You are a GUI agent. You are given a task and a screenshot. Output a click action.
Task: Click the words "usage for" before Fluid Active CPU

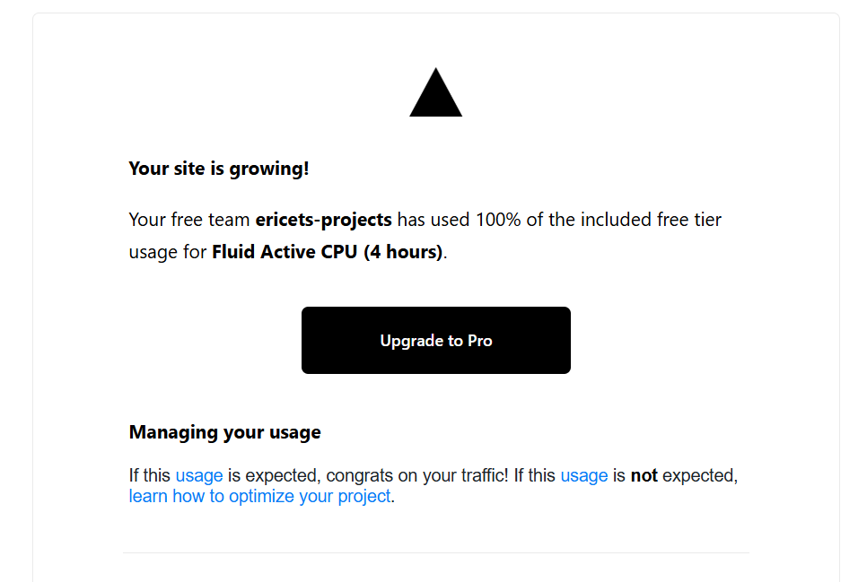[168, 252]
